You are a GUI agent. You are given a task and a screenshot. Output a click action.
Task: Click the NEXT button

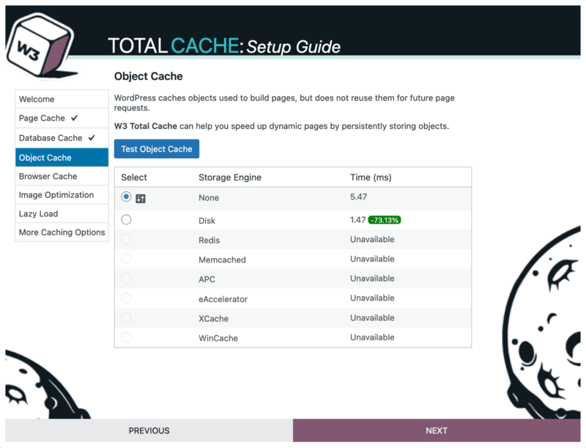[x=437, y=430]
